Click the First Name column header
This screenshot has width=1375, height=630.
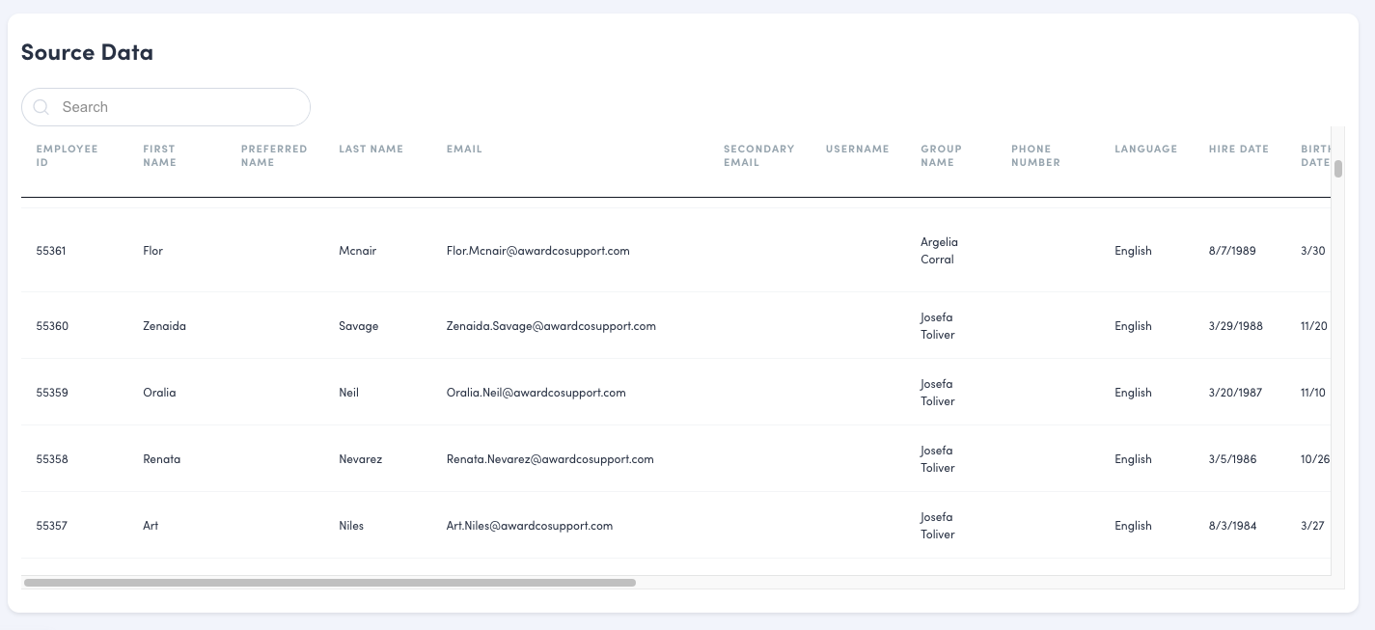pos(159,155)
